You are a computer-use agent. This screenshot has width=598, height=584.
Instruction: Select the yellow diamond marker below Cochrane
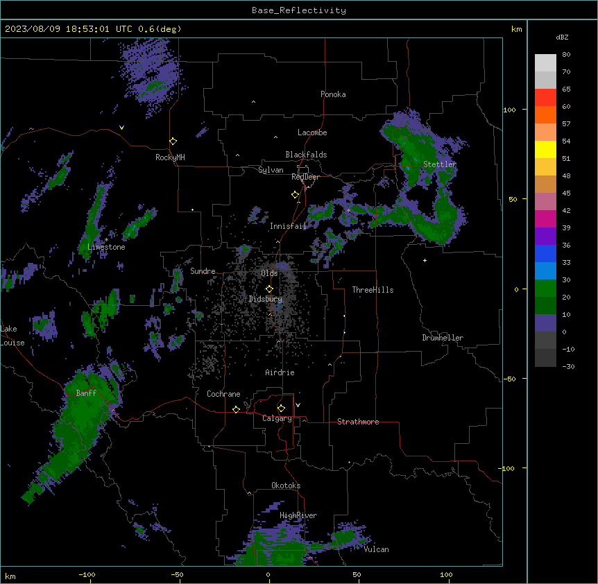click(236, 409)
